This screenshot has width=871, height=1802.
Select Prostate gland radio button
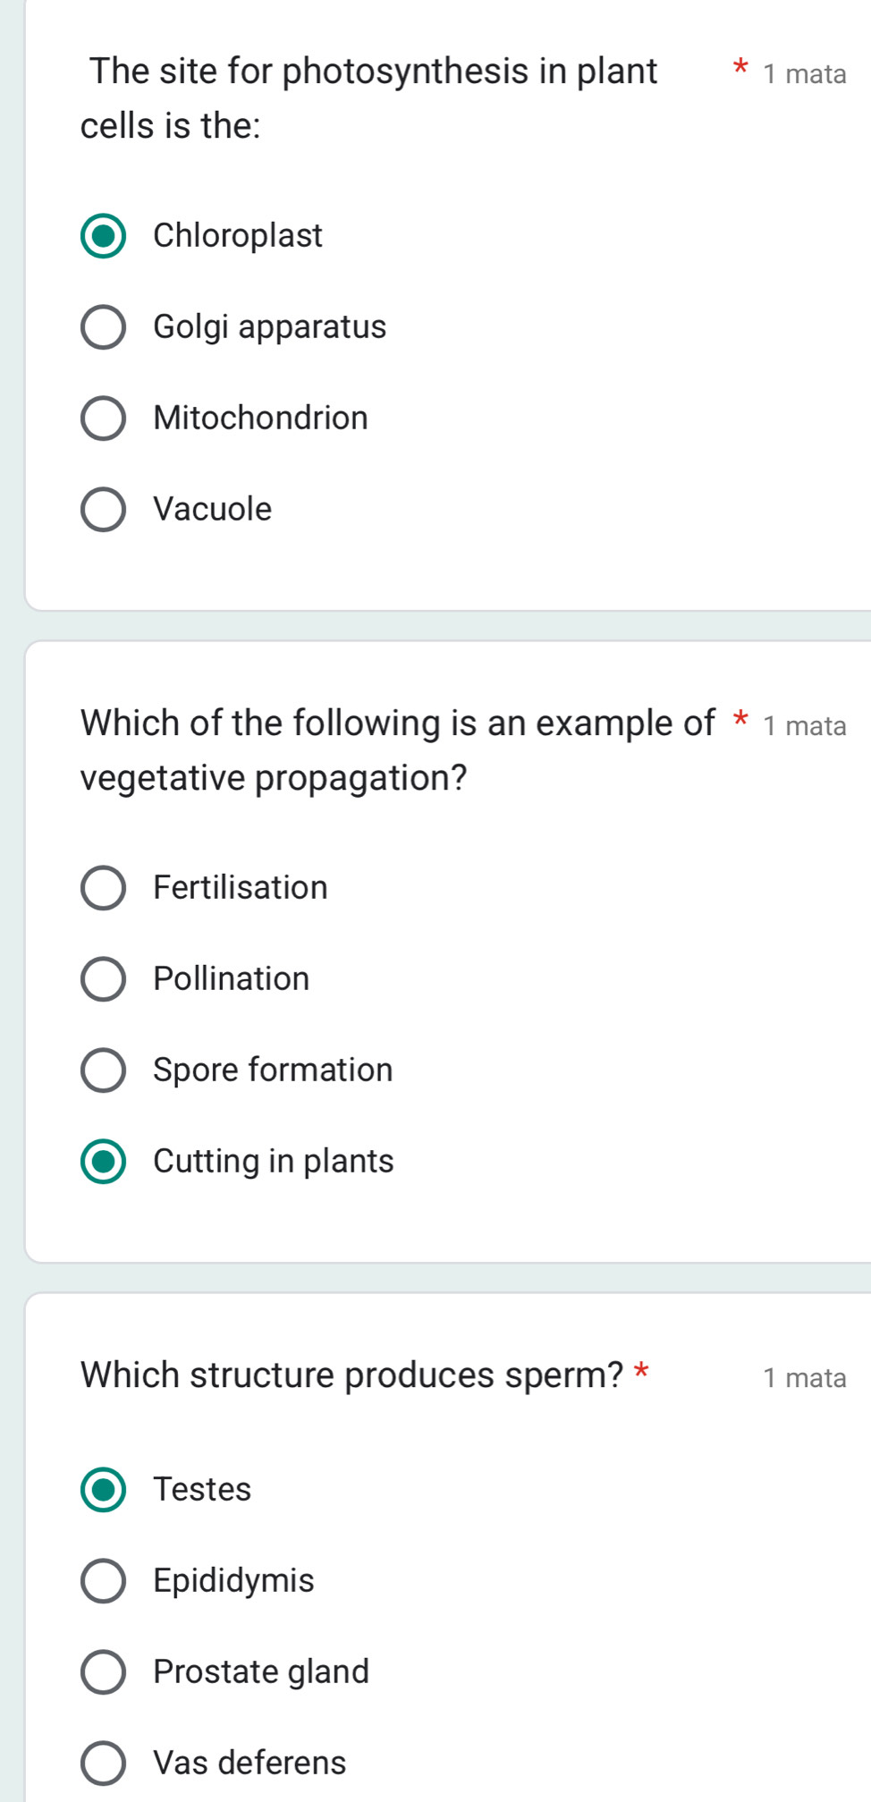tap(103, 1672)
